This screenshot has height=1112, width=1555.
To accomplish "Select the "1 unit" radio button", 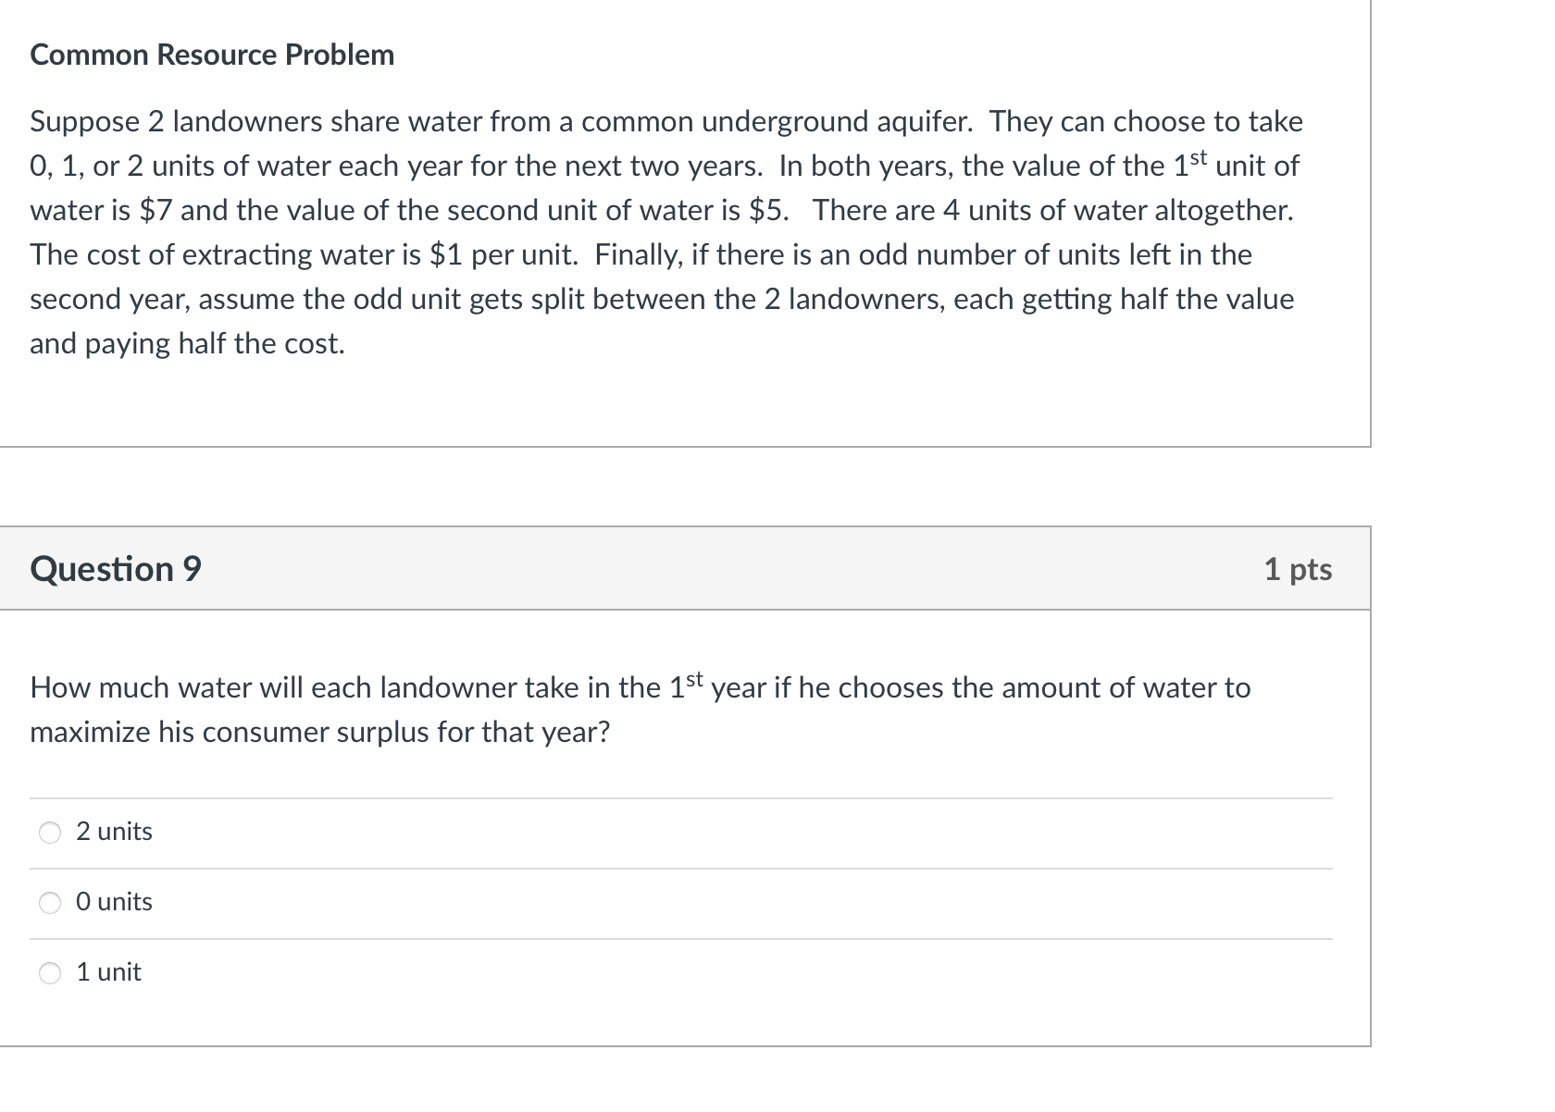I will (x=49, y=973).
